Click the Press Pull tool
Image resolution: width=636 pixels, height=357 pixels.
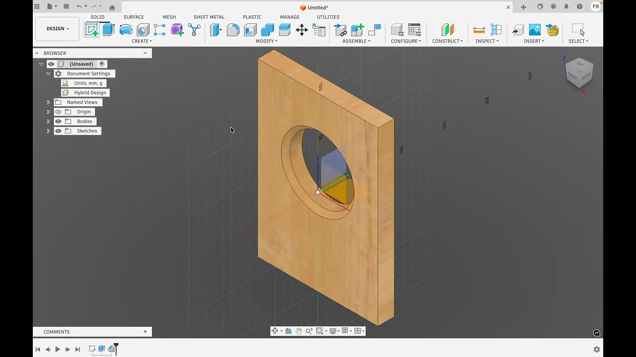pyautogui.click(x=216, y=30)
